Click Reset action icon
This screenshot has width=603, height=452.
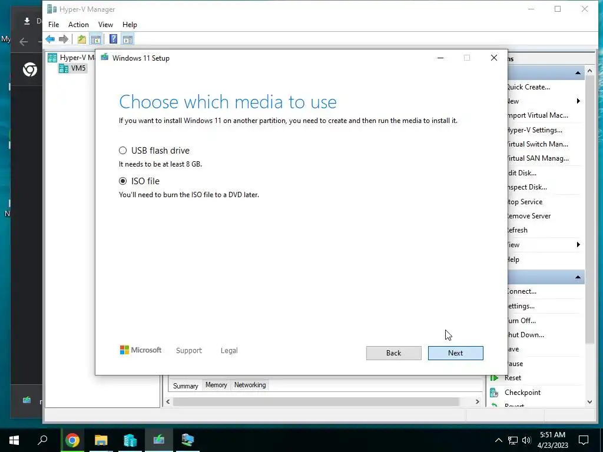(494, 378)
